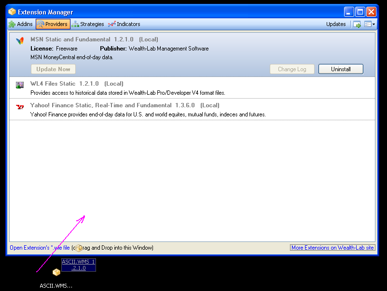This screenshot has height=291, width=387.
Task: Select the Yahoo! Finance Static extension entry
Action: [193, 110]
